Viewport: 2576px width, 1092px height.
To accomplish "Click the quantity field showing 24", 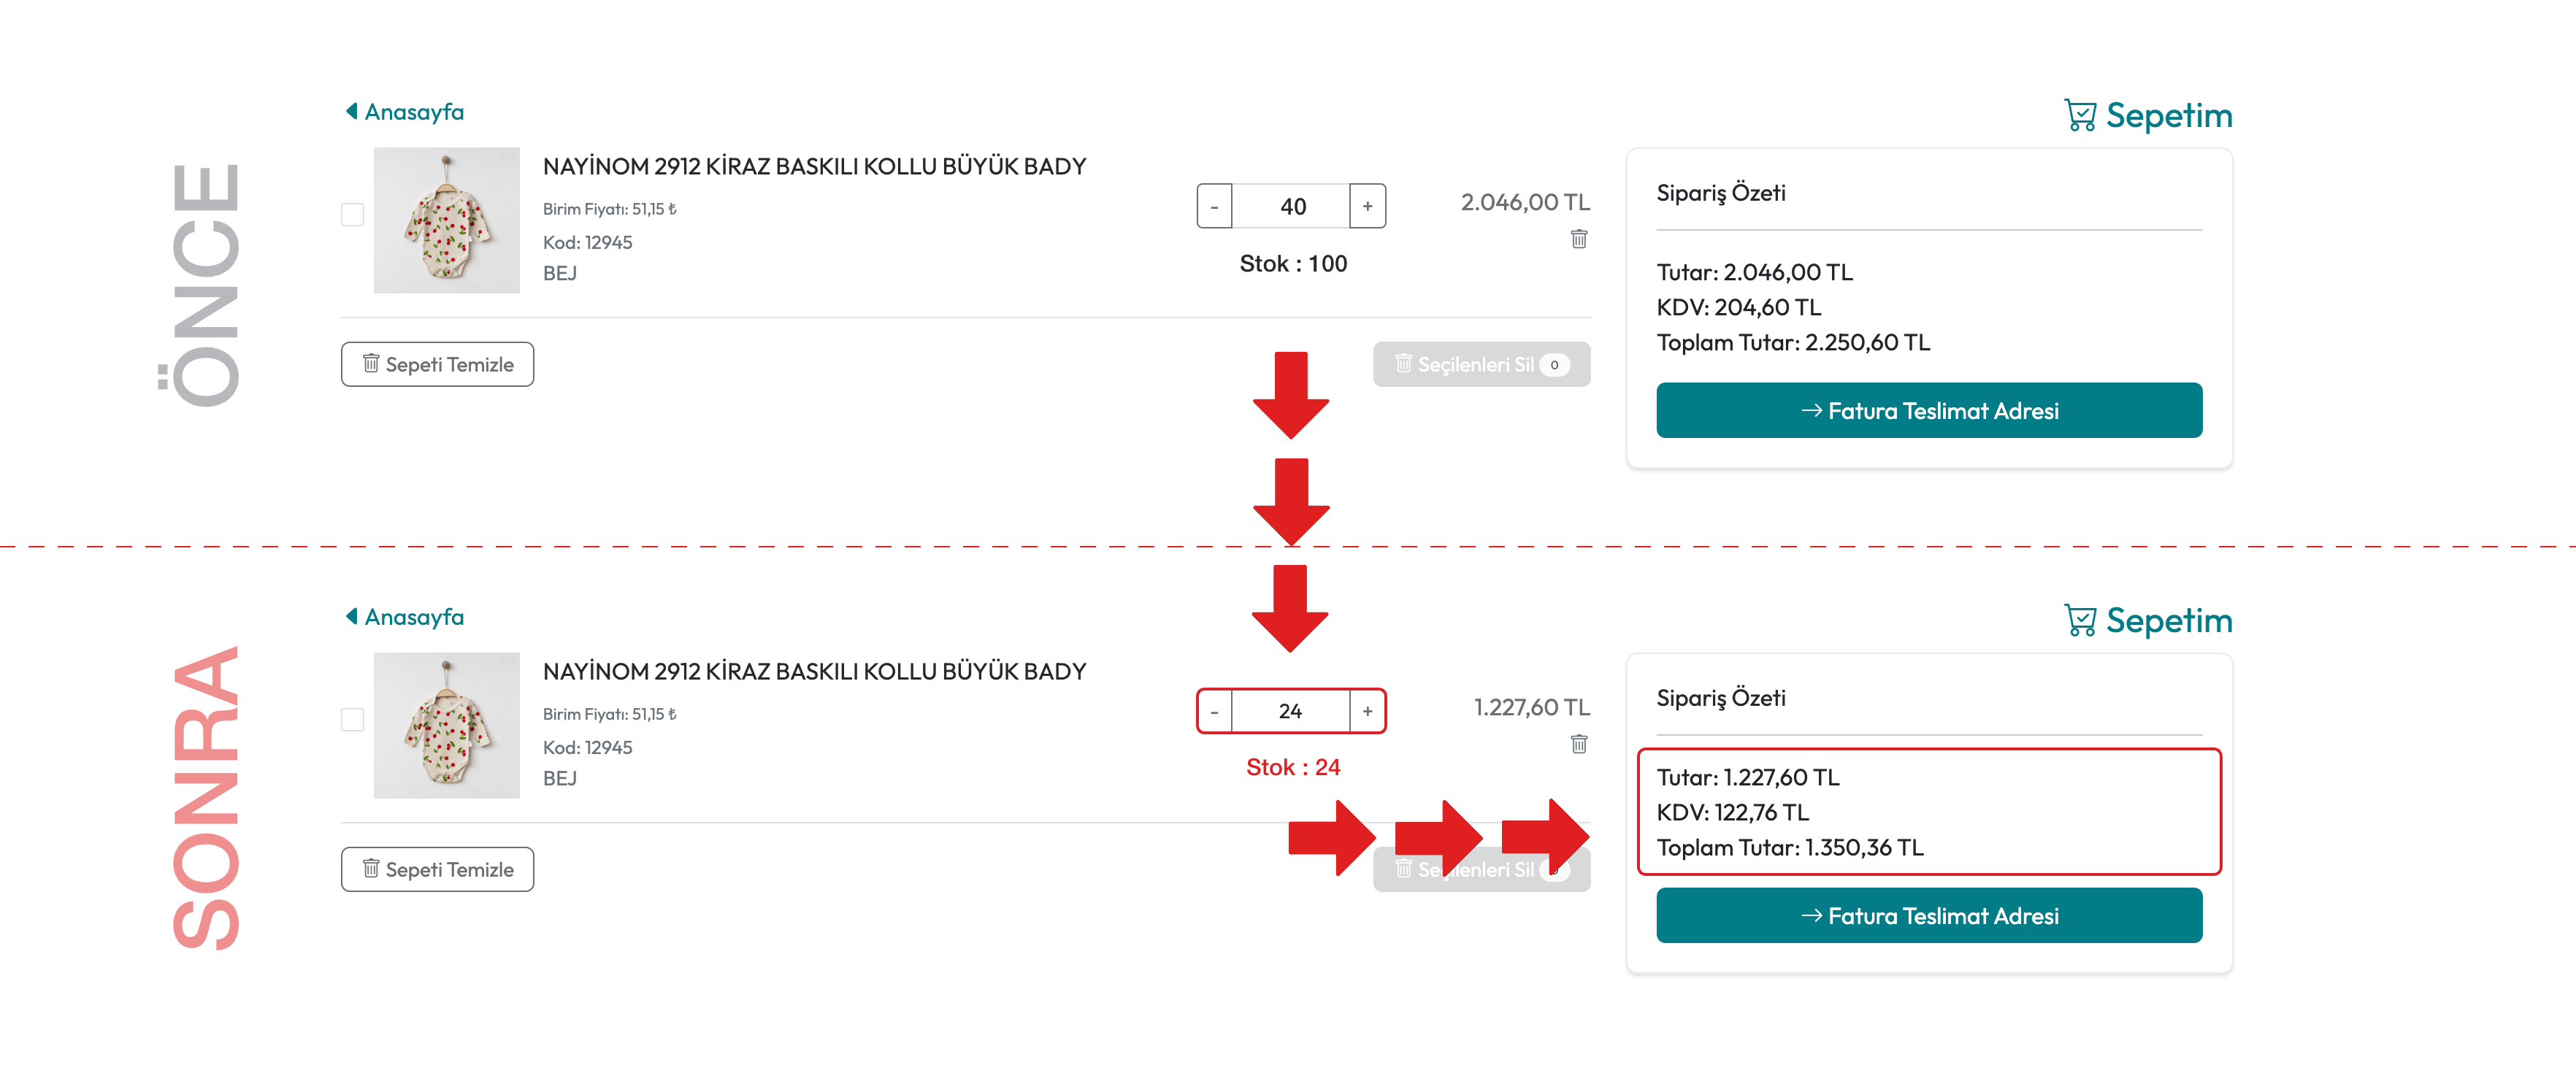I will pyautogui.click(x=1291, y=711).
